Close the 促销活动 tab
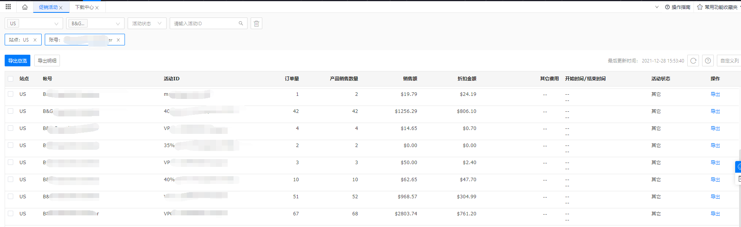 [x=61, y=8]
